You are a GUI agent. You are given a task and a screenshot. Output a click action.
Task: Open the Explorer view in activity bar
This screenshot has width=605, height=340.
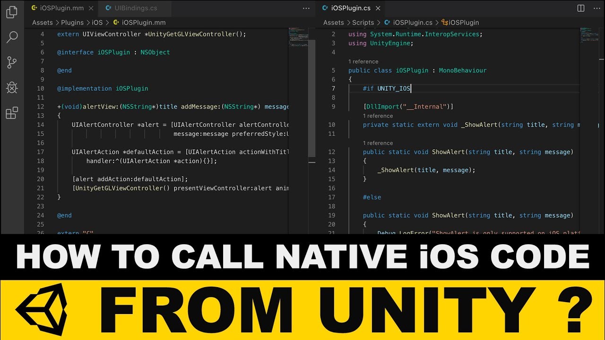click(12, 12)
